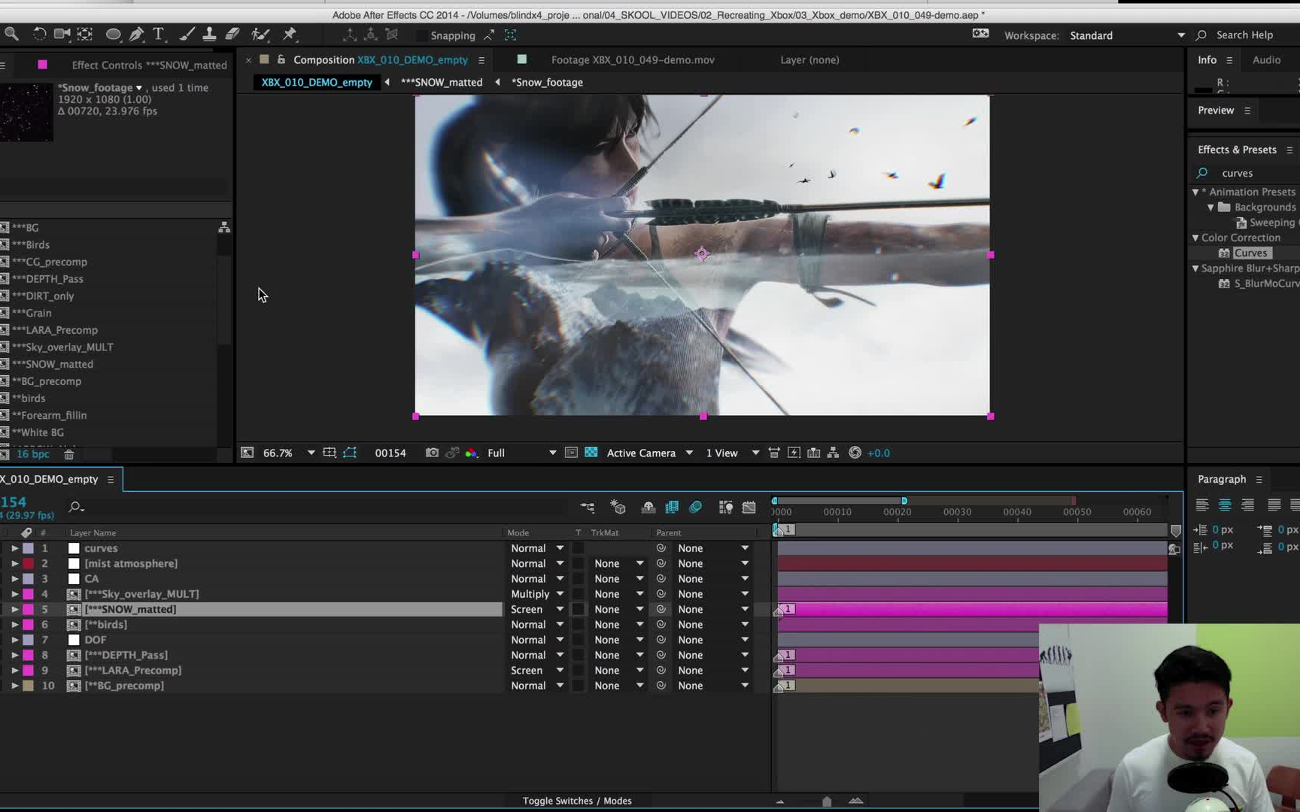Select the Brush tool
The image size is (1300, 812).
(187, 34)
